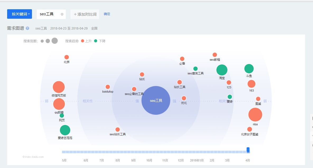Open the help icon beside 需求图谱
This screenshot has width=313, height=168.
(27, 28)
